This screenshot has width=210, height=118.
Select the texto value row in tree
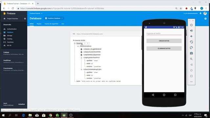(x=98, y=81)
